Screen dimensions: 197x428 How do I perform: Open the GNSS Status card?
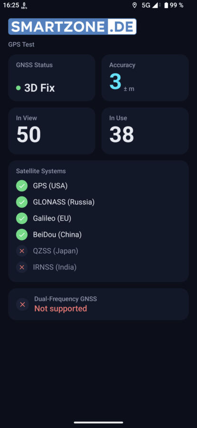pyautogui.click(x=52, y=78)
